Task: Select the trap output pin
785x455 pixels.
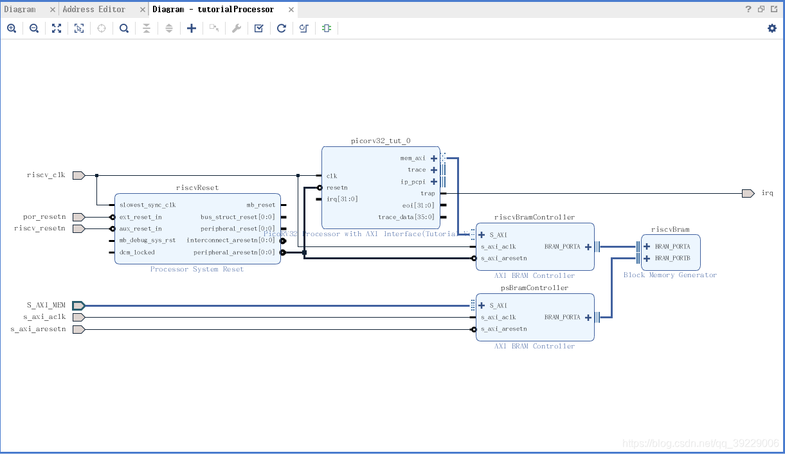Action: click(x=428, y=193)
